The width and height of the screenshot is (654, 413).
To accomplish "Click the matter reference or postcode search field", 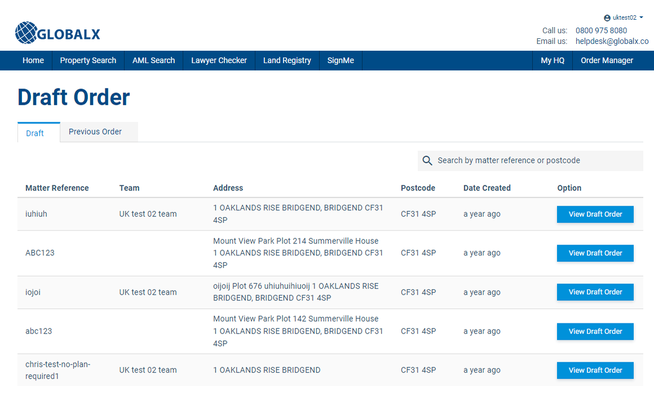I will (536, 161).
